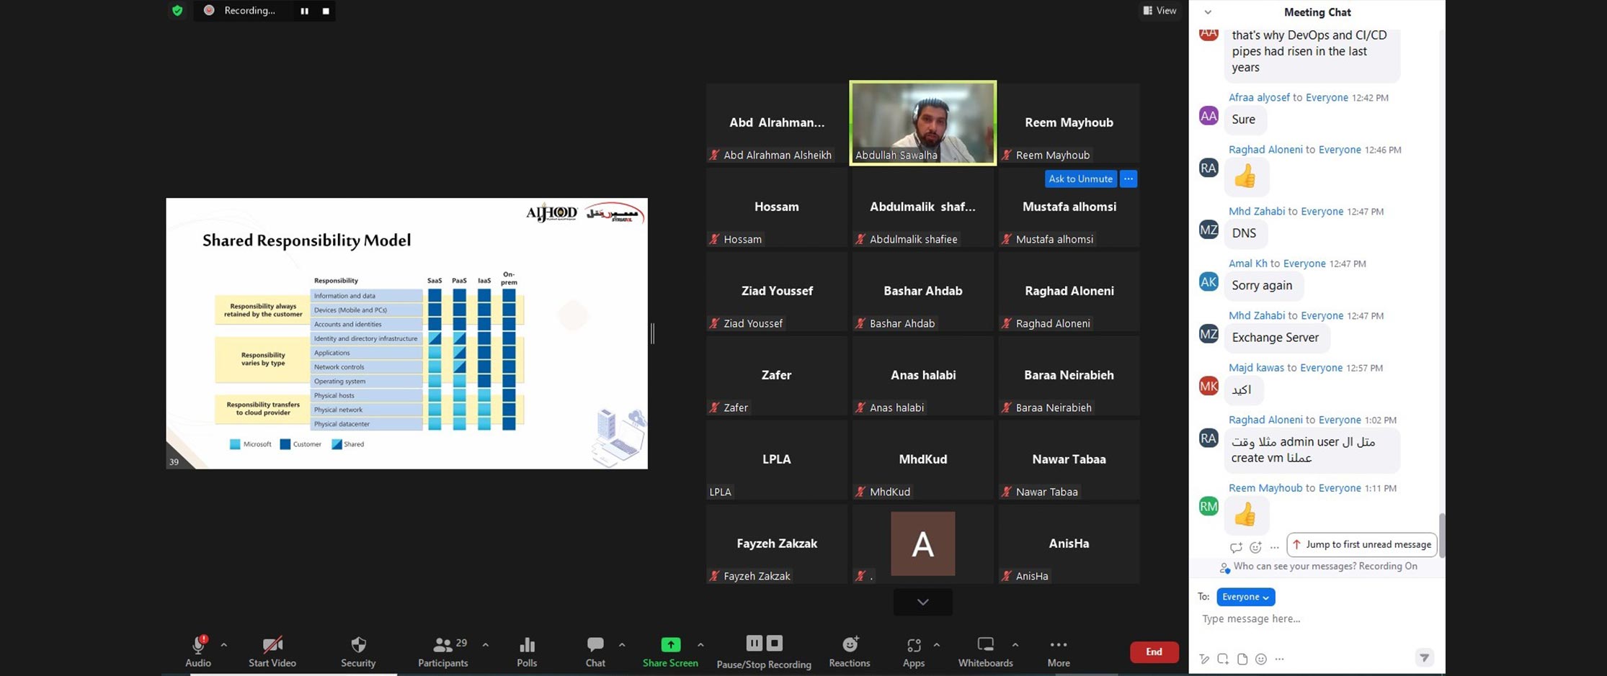The width and height of the screenshot is (1607, 676).
Task: Click the More three-dots icon
Action: click(x=1058, y=644)
